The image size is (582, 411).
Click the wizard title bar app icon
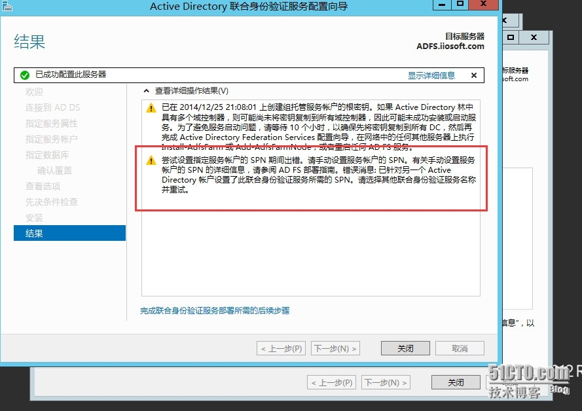[x=7, y=6]
